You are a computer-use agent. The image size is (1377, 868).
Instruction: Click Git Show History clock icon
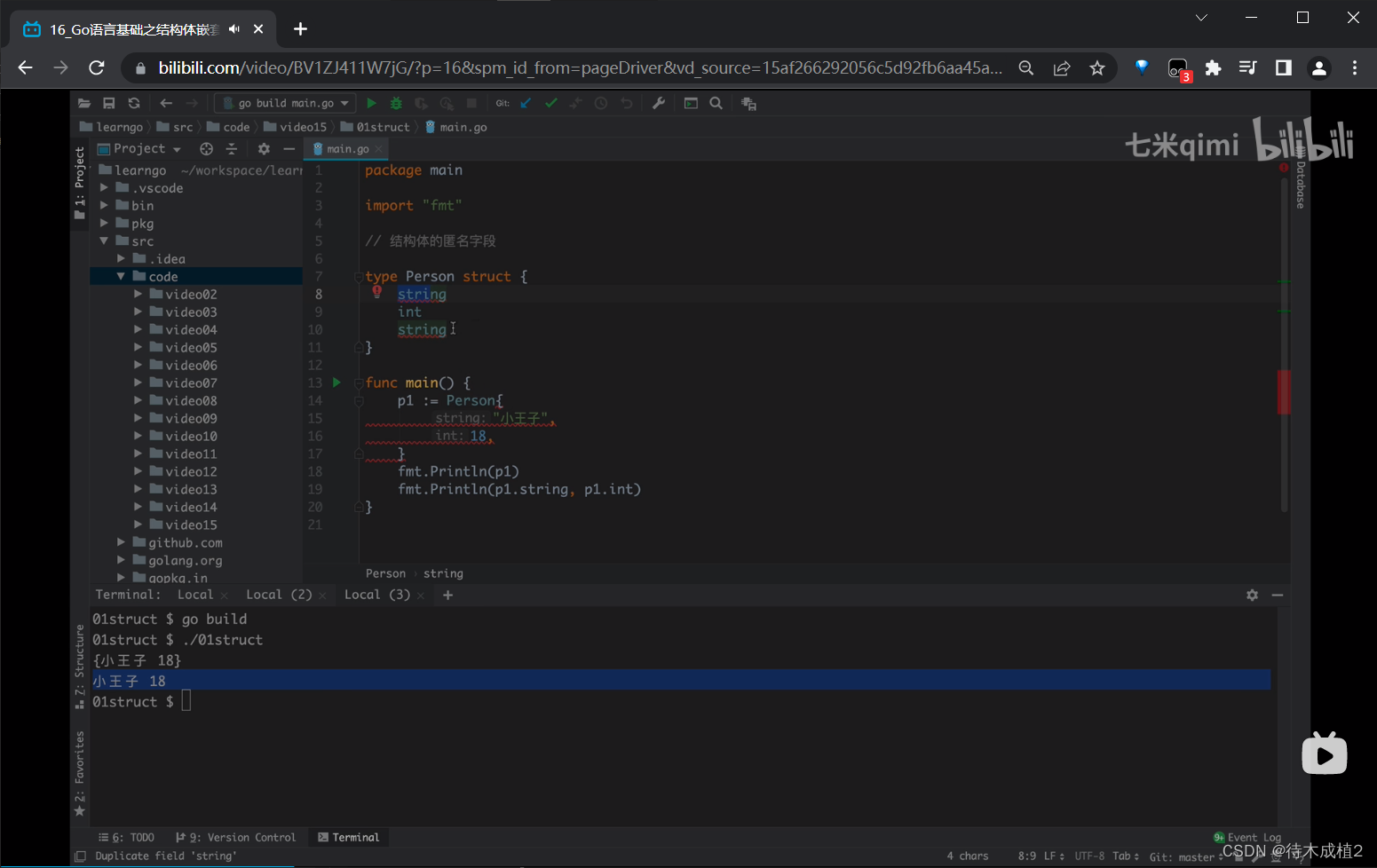click(x=601, y=104)
